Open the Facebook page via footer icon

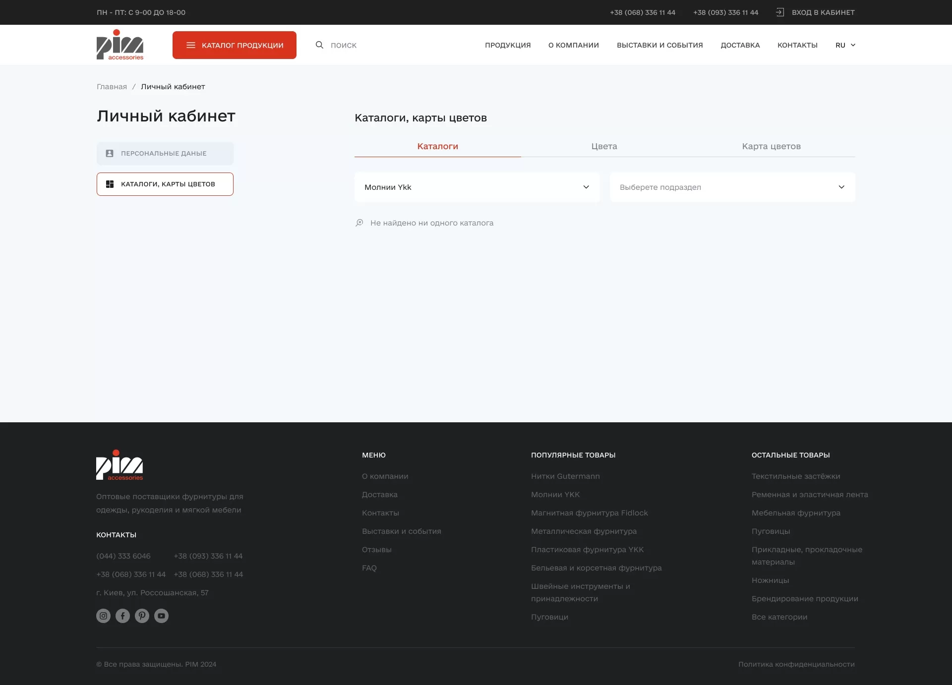coord(122,616)
